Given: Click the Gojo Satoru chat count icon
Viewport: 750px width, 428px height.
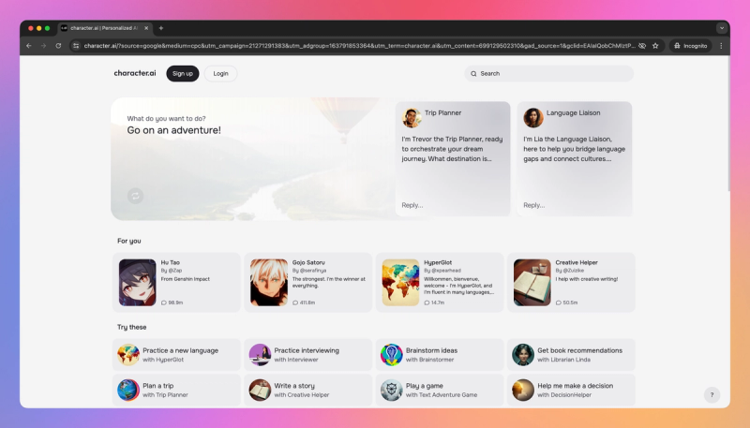Looking at the screenshot, I should pos(295,303).
